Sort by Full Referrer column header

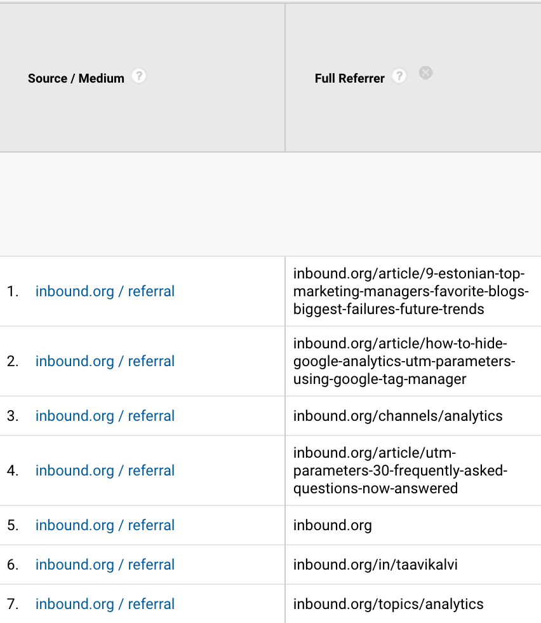click(x=350, y=79)
